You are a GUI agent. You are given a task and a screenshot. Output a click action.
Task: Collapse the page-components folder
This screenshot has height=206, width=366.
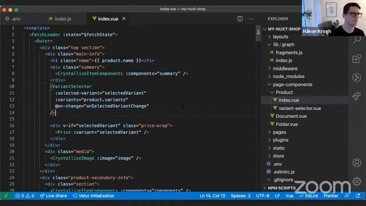[292, 84]
